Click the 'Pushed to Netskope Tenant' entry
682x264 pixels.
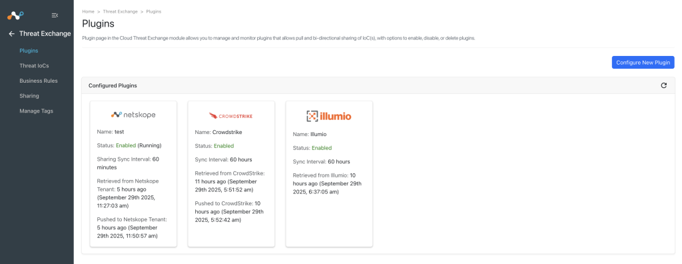tap(132, 228)
